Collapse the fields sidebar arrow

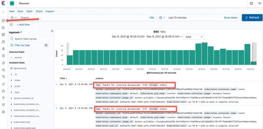click(x=52, y=31)
